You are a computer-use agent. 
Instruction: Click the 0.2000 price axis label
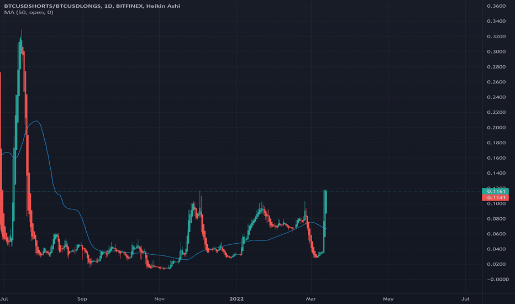click(x=496, y=128)
